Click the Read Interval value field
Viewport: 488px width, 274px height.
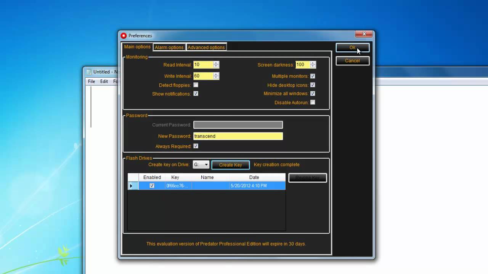coord(203,65)
